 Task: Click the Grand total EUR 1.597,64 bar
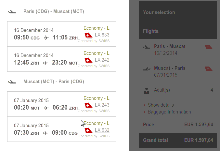tap(178, 140)
